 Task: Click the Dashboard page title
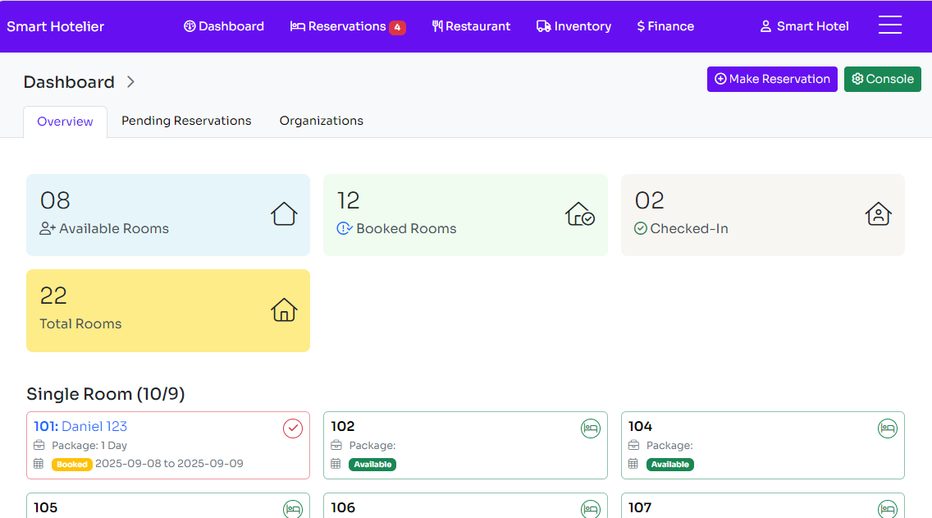click(x=69, y=82)
